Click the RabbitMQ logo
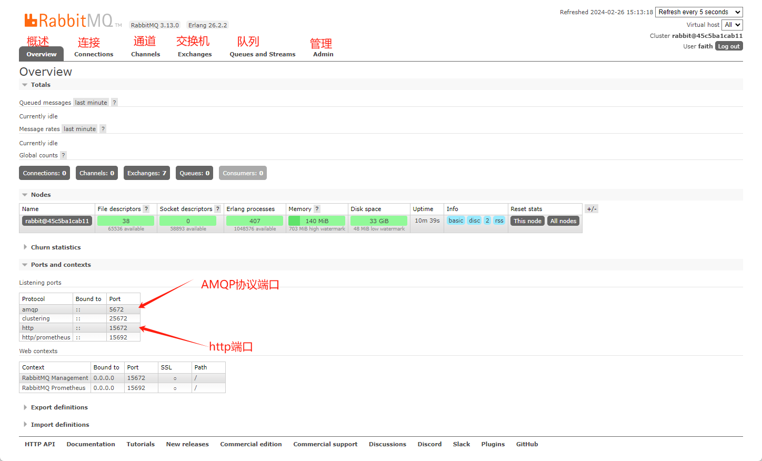 (68, 21)
